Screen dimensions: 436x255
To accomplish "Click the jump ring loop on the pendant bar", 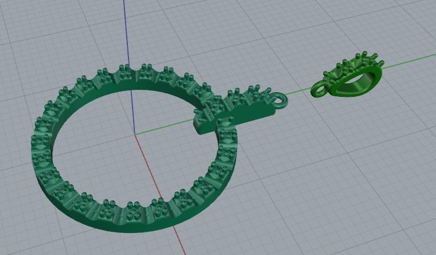I will pyautogui.click(x=280, y=100).
